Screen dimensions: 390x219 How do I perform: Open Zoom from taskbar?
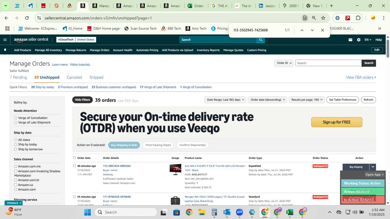point(239,212)
